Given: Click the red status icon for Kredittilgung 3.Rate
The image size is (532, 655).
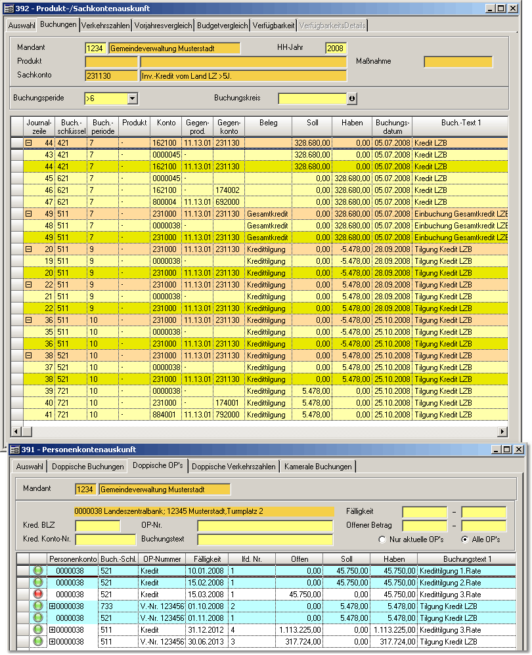Looking at the screenshot, I should [x=39, y=595].
